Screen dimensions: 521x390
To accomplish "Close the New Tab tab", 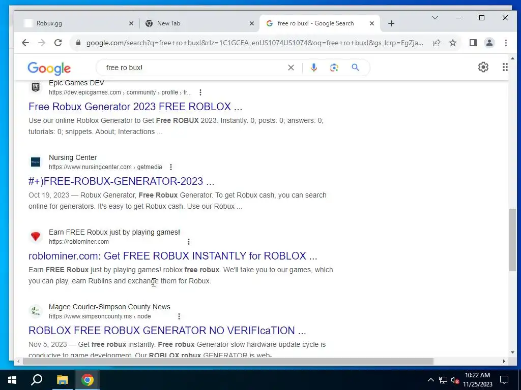I will coord(251,23).
